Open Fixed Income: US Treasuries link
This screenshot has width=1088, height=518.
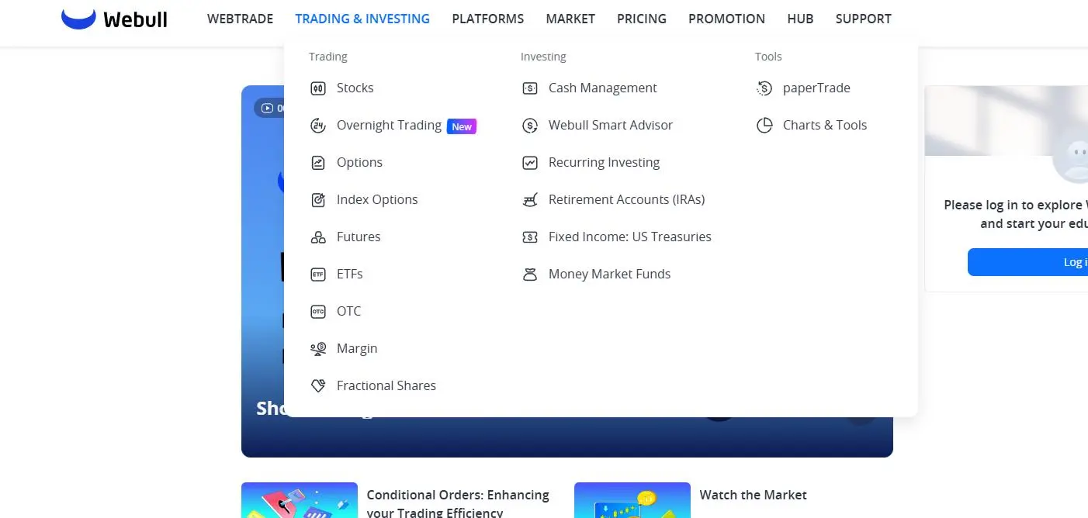coord(630,237)
